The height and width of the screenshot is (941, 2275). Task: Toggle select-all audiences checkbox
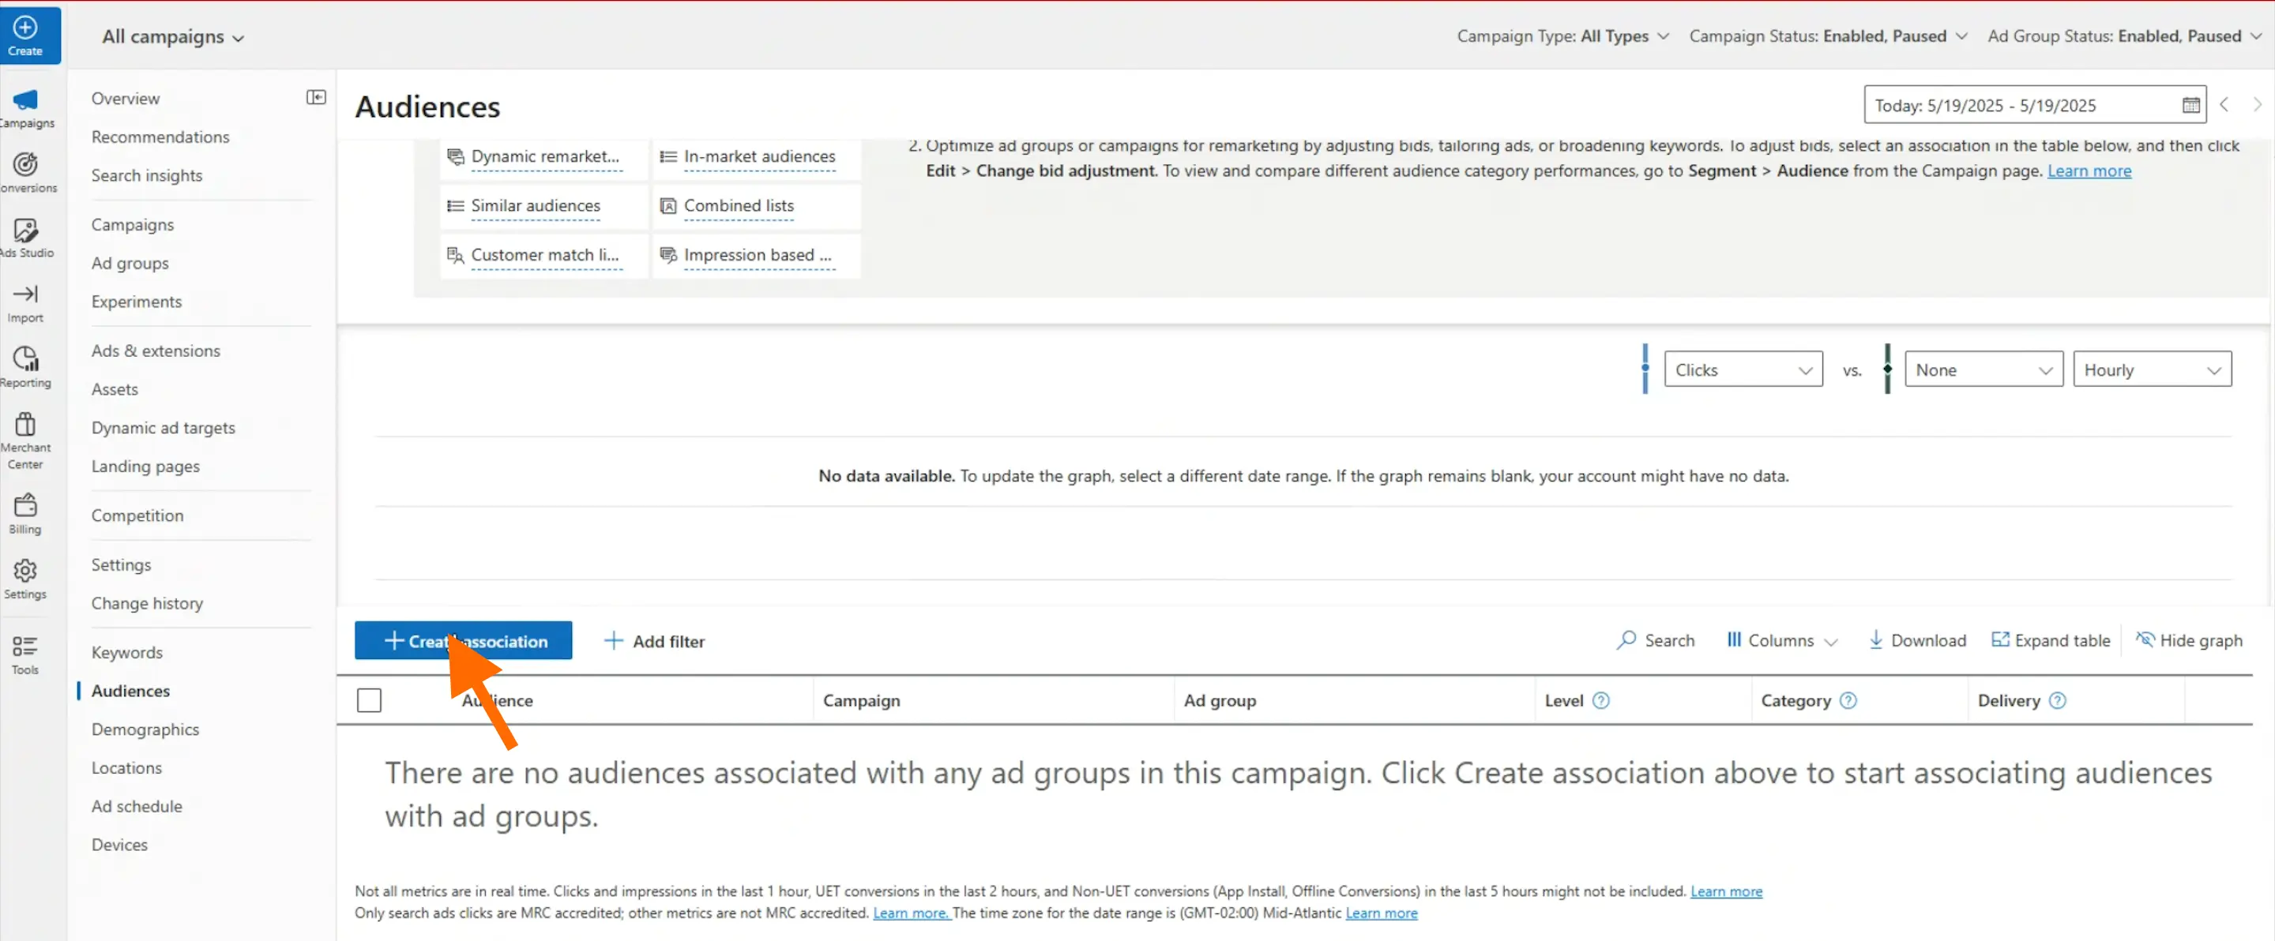pos(369,700)
